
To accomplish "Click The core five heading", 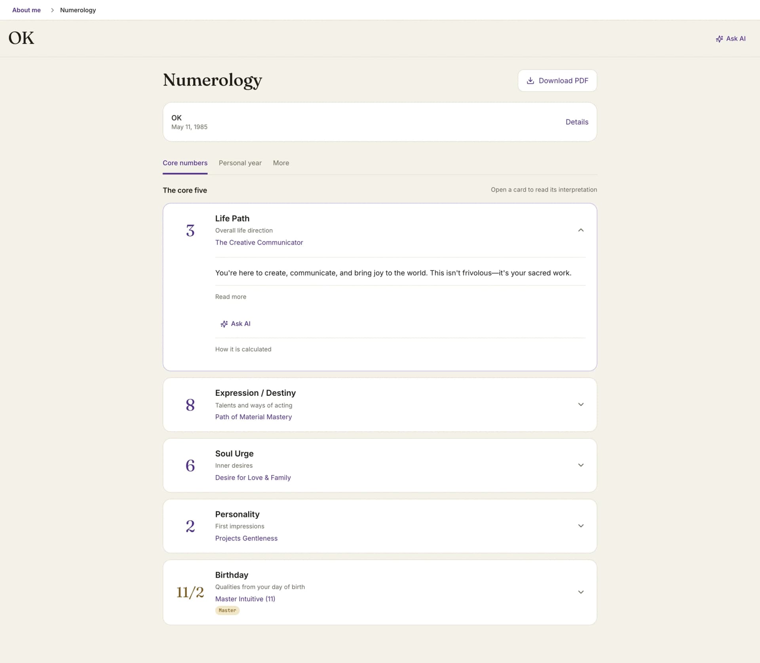I will tap(185, 190).
